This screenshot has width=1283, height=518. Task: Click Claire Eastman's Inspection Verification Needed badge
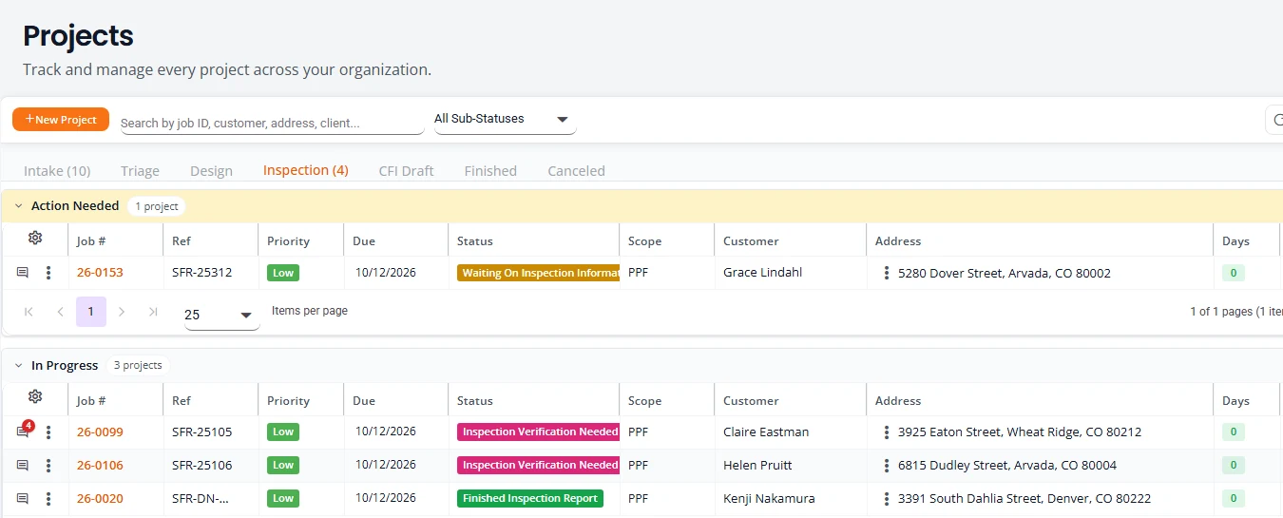click(x=538, y=432)
